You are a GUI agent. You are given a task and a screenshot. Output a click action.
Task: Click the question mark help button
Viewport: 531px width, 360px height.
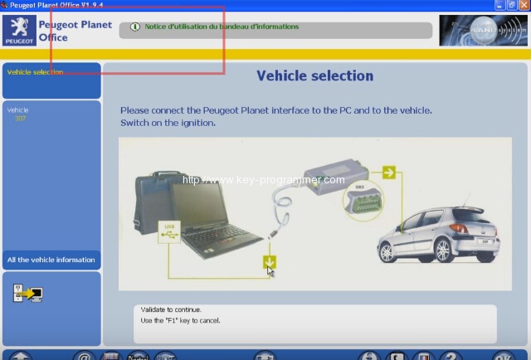[451, 356]
